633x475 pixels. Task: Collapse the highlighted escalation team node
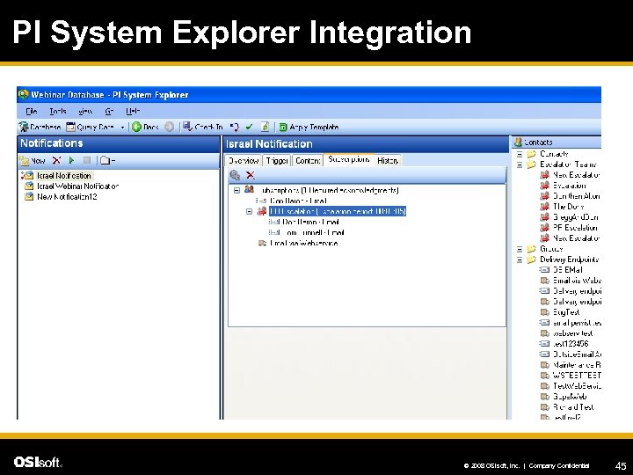(x=250, y=211)
